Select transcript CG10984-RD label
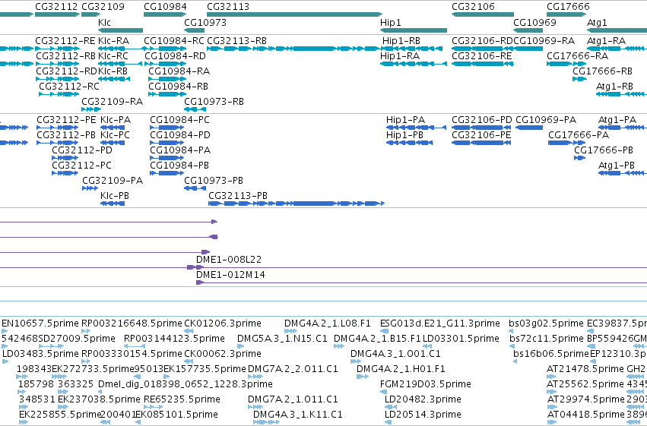This screenshot has height=426, width=647. click(x=175, y=56)
